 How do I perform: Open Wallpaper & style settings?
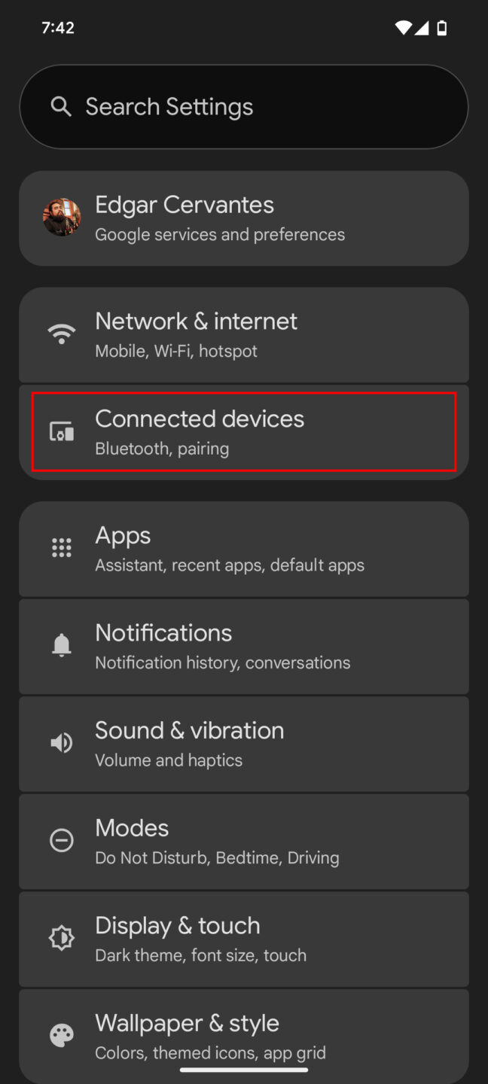[244, 1036]
